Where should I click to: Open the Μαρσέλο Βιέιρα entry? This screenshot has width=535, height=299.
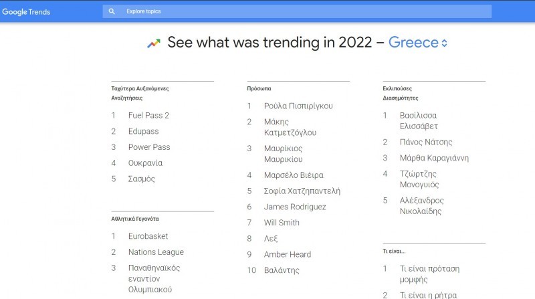click(x=293, y=175)
